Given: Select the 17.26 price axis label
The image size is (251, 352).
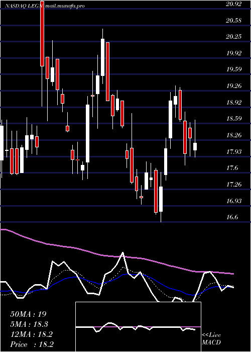Looking at the screenshot, I should tap(234, 185).
